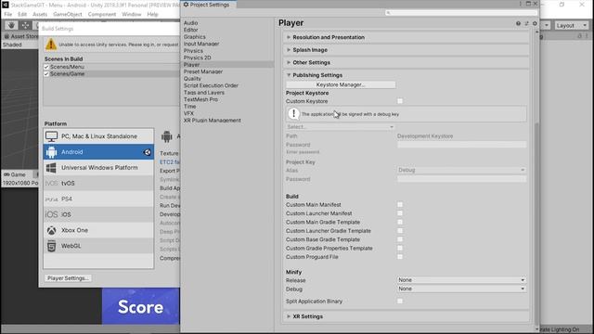Image resolution: width=594 pixels, height=334 pixels.
Task: Select the Move tool in Unity toolbar
Action: [25, 25]
